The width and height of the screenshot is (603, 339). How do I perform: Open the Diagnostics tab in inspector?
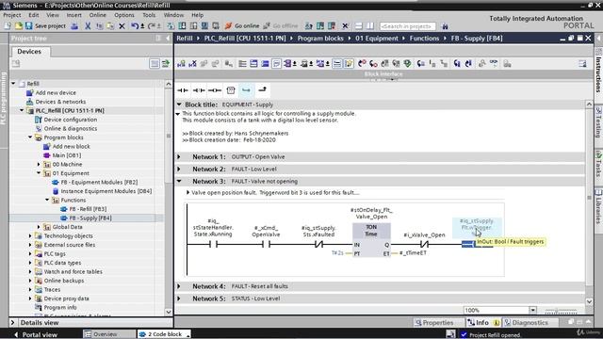pos(530,322)
